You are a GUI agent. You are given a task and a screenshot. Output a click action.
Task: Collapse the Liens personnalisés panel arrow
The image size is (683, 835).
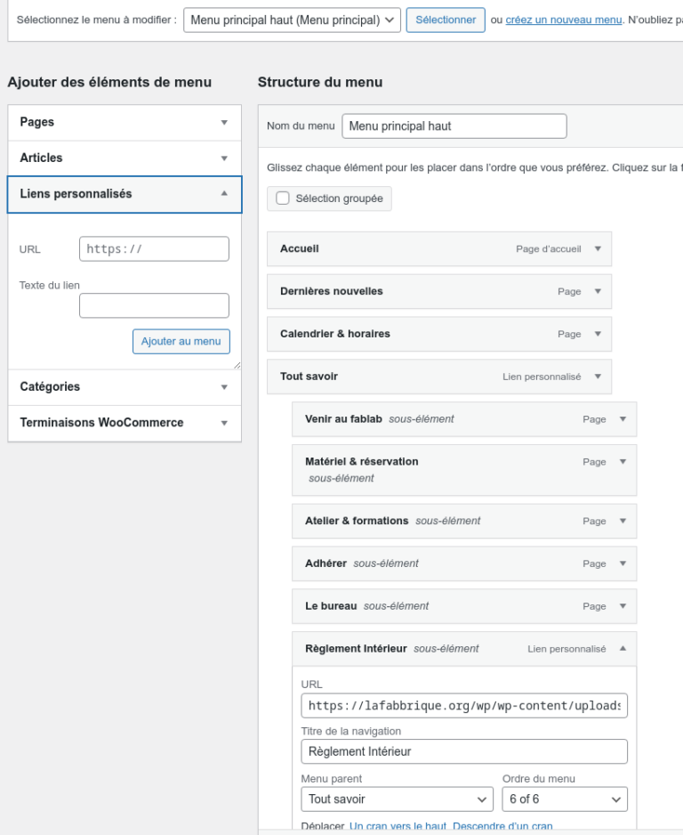coord(224,194)
